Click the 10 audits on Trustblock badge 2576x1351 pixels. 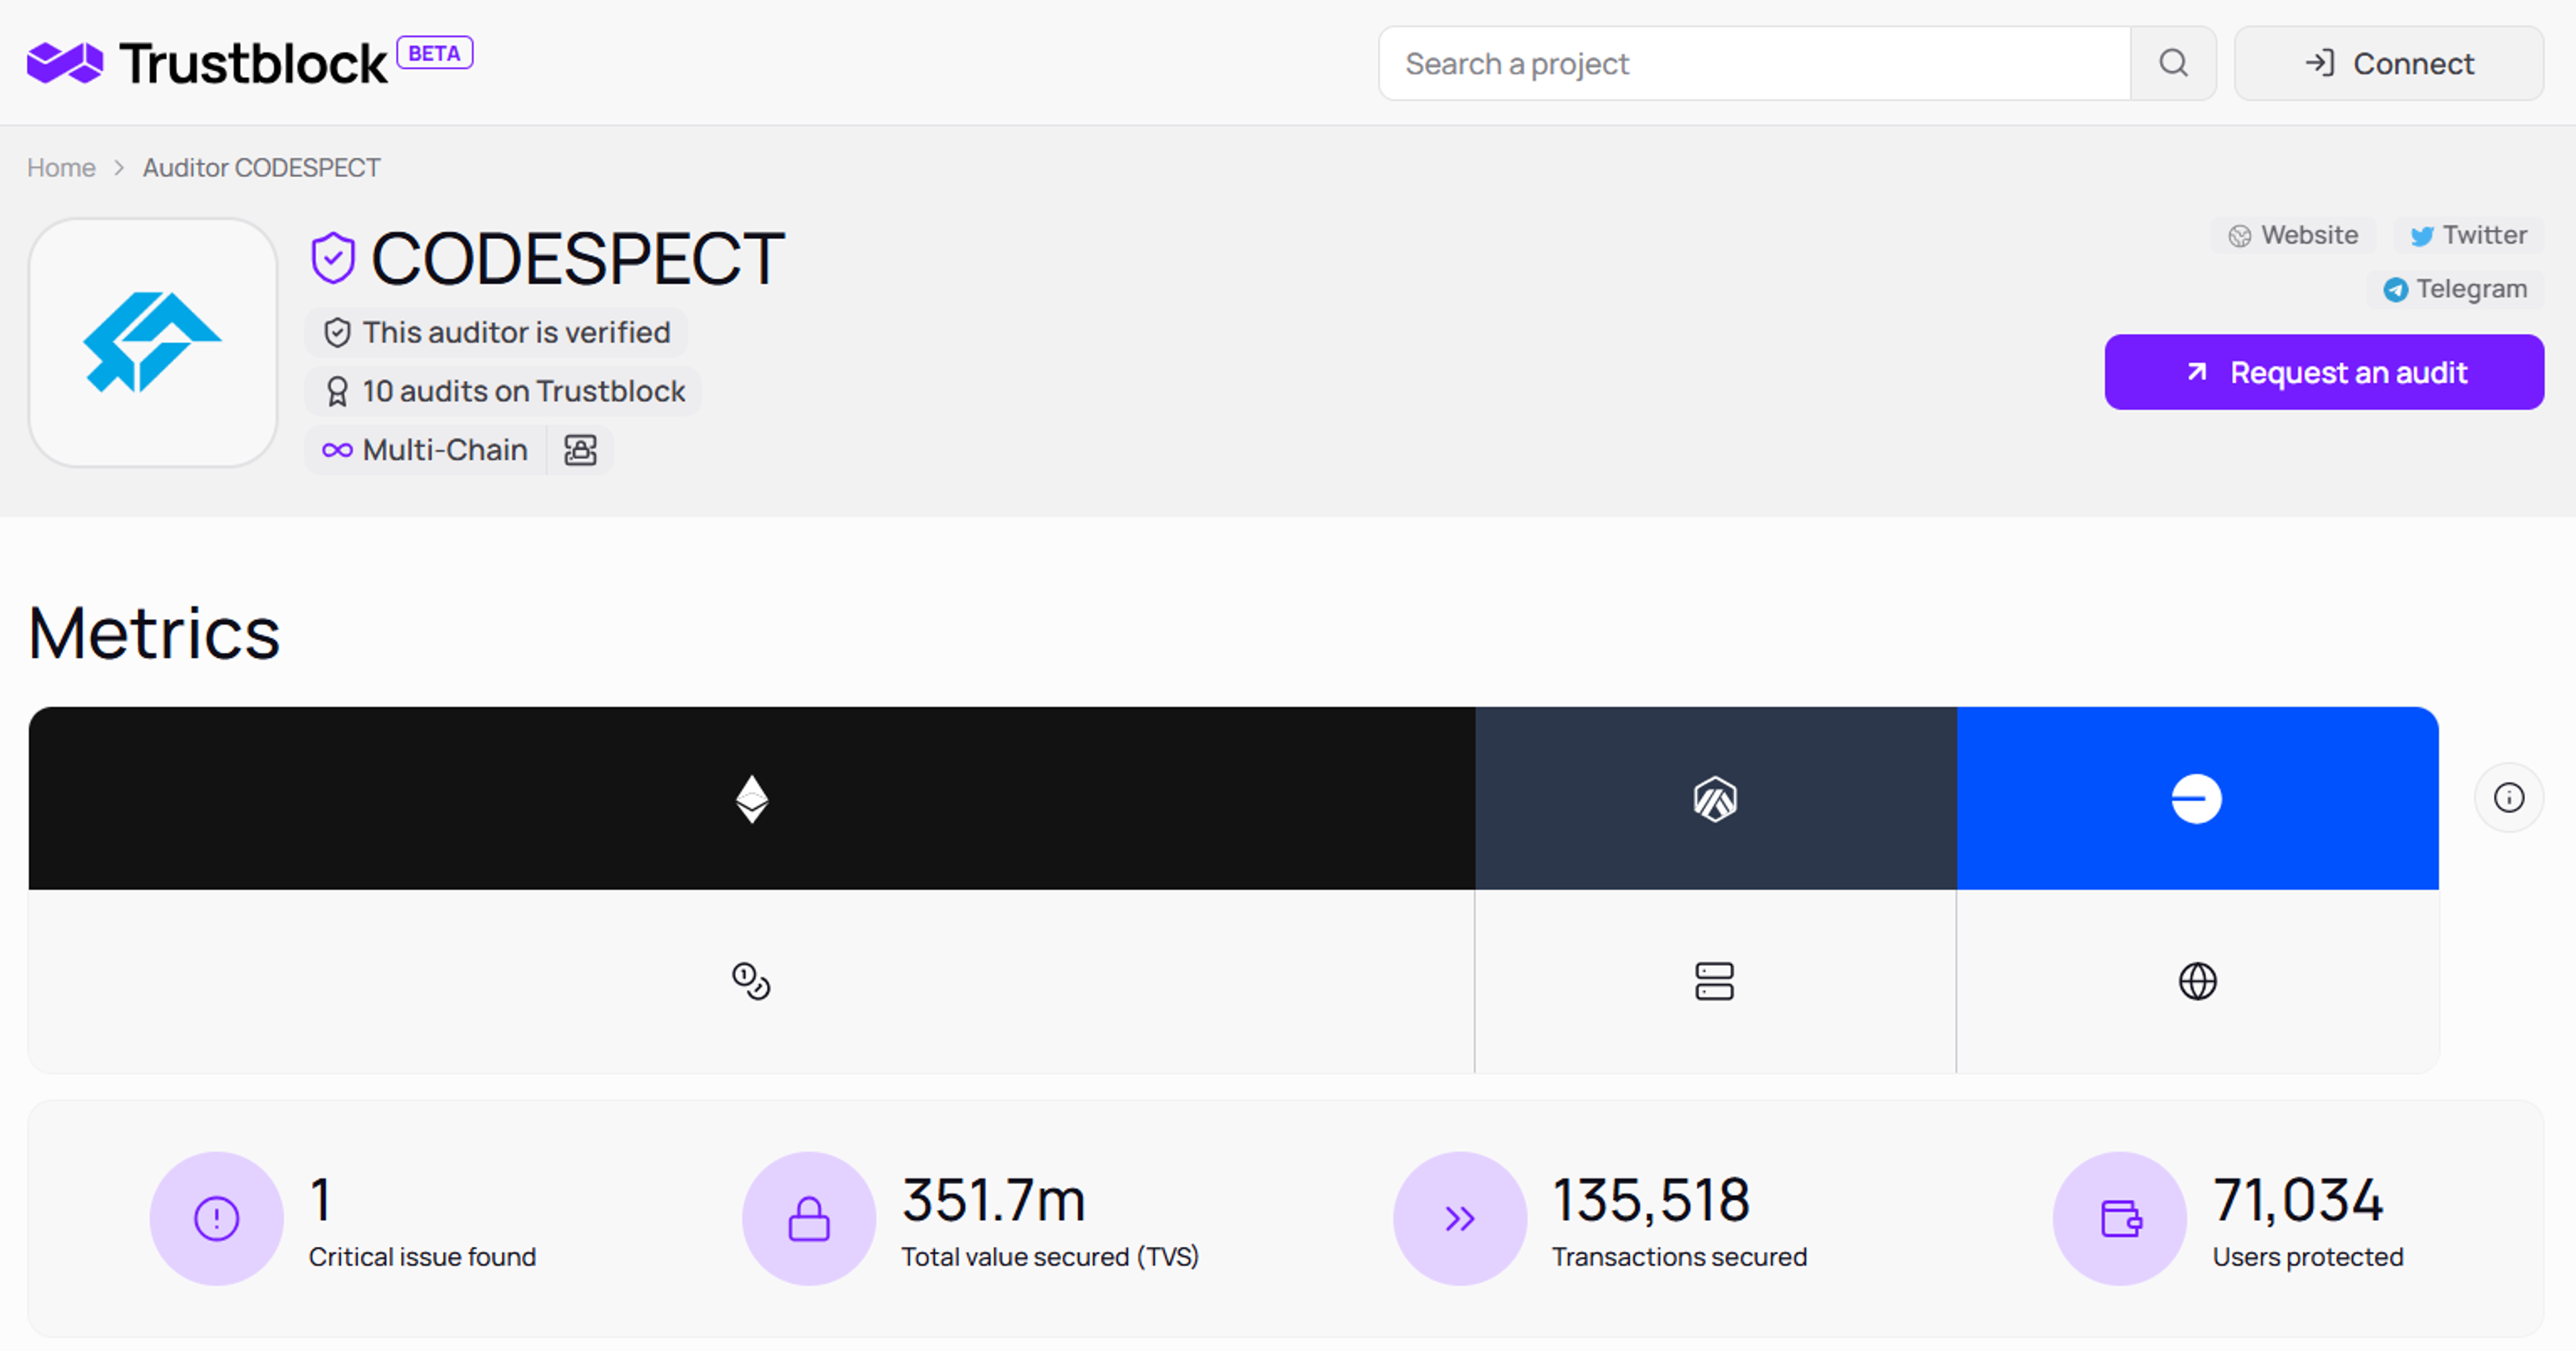click(503, 391)
